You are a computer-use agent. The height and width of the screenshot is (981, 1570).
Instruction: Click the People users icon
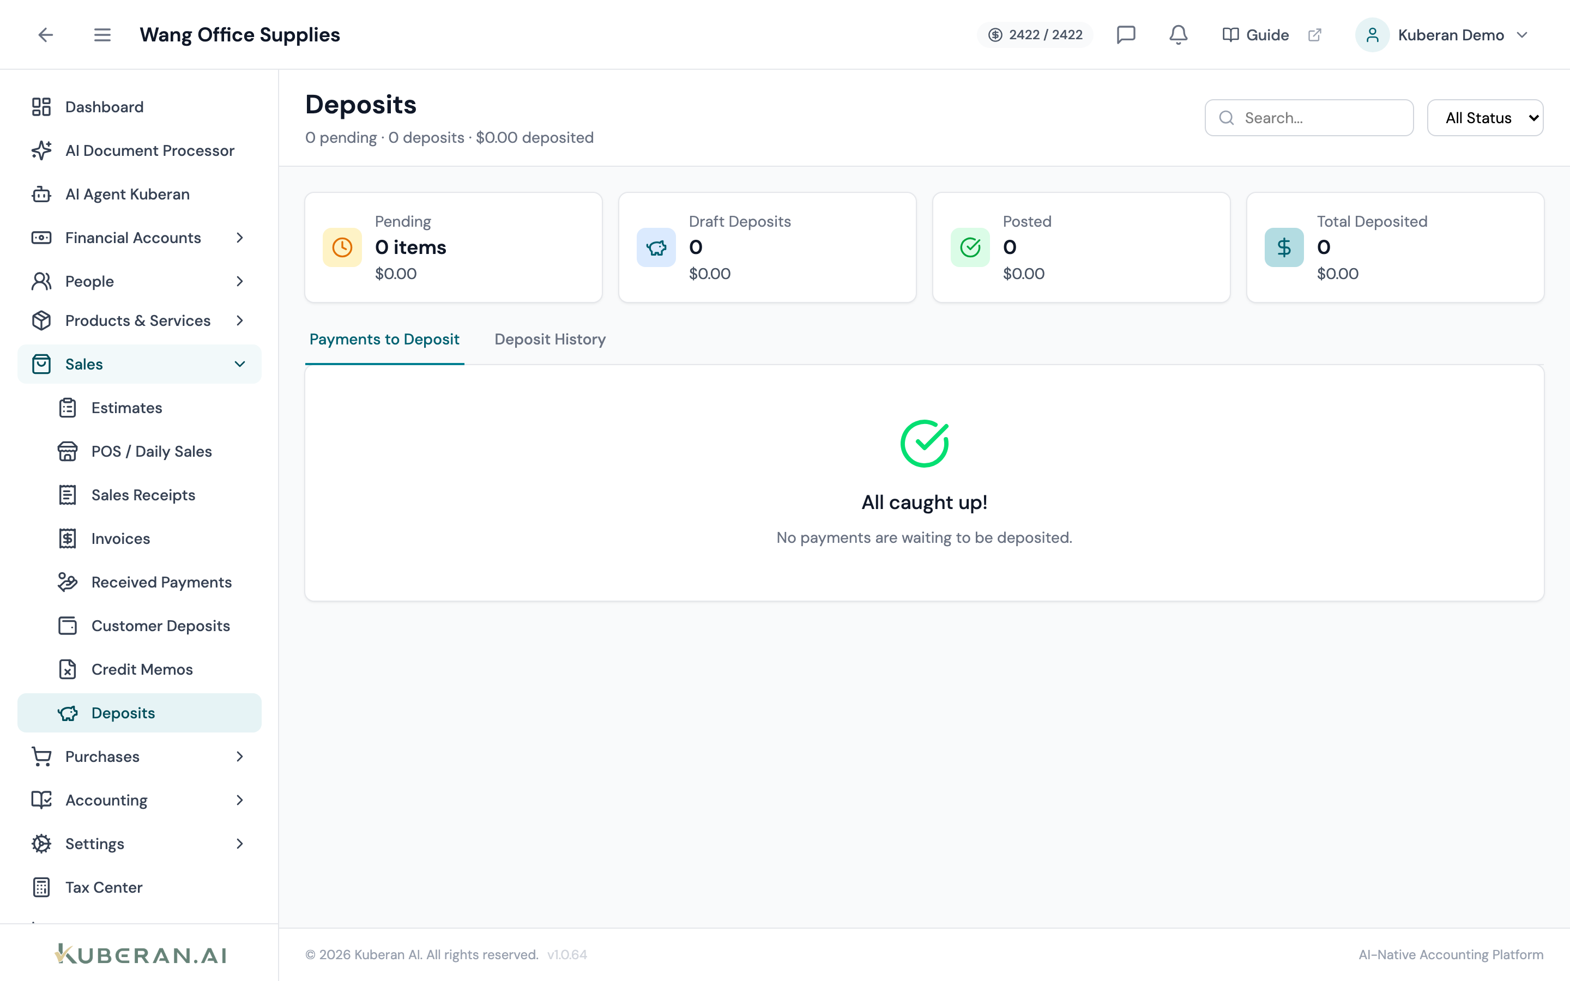41,281
